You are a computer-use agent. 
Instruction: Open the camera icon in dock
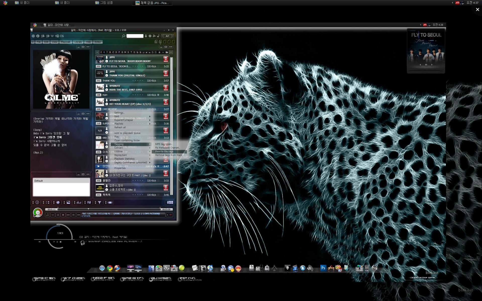(202, 268)
